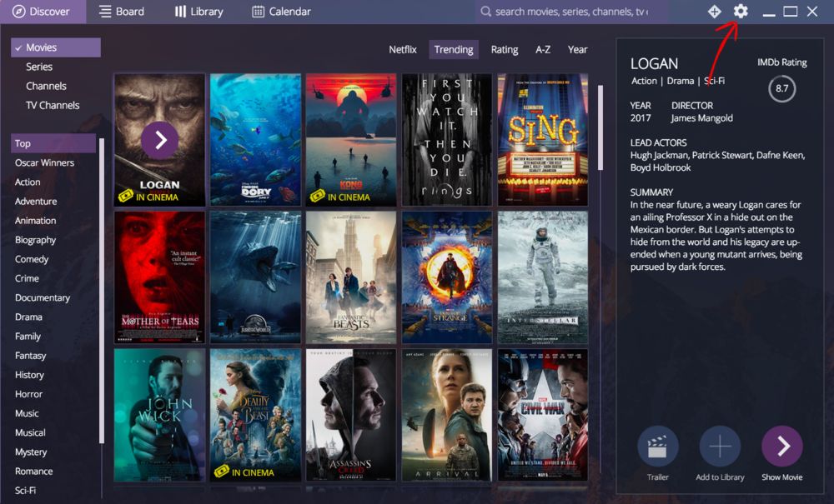Screen dimensions: 834x504
Task: Go to the Calendar tab
Action: (281, 11)
